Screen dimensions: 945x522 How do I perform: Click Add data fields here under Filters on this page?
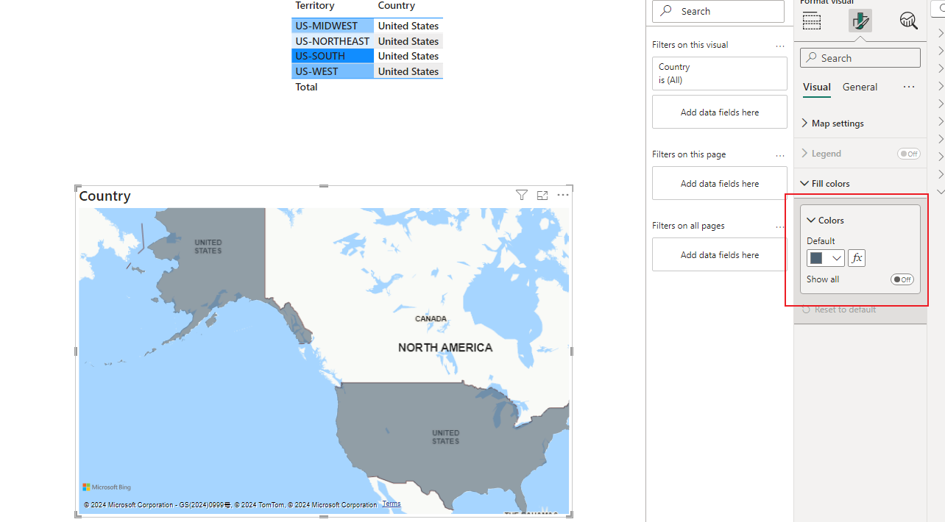click(x=720, y=184)
